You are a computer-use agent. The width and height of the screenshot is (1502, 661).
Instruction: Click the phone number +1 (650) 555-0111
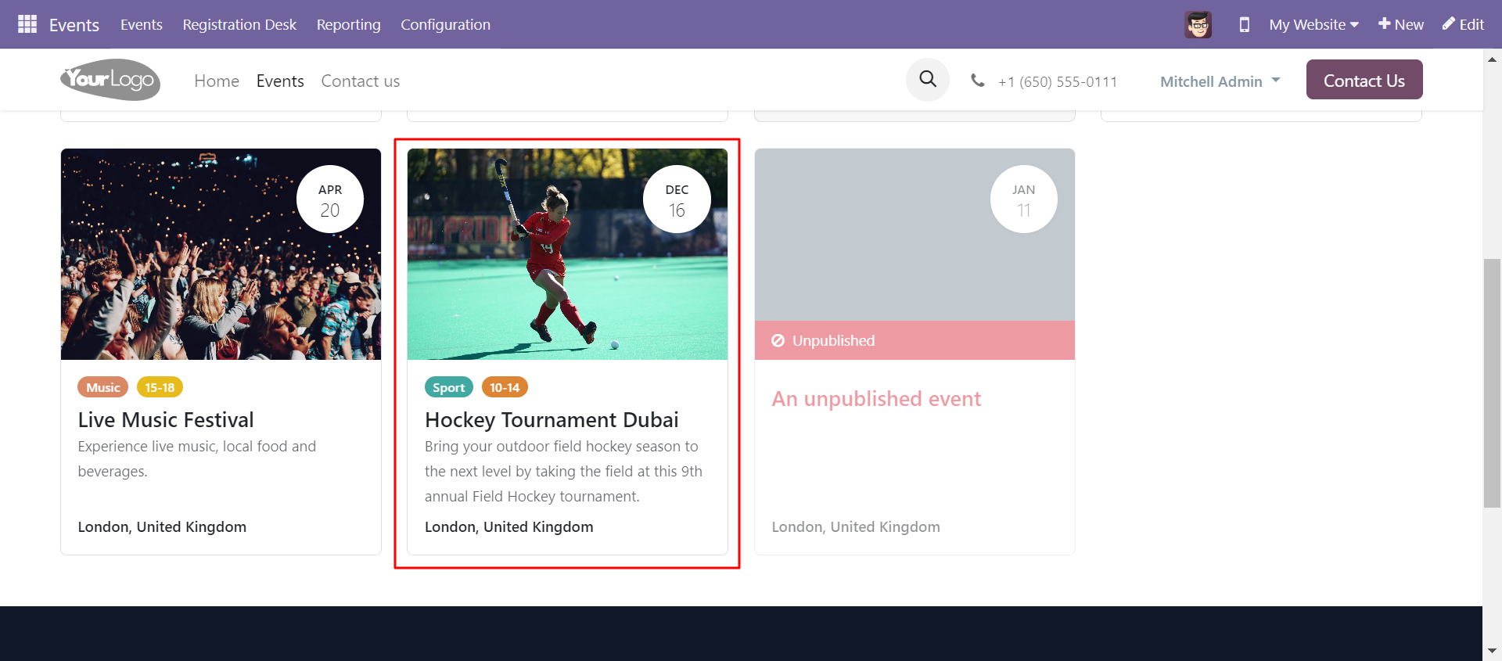pyautogui.click(x=1058, y=81)
